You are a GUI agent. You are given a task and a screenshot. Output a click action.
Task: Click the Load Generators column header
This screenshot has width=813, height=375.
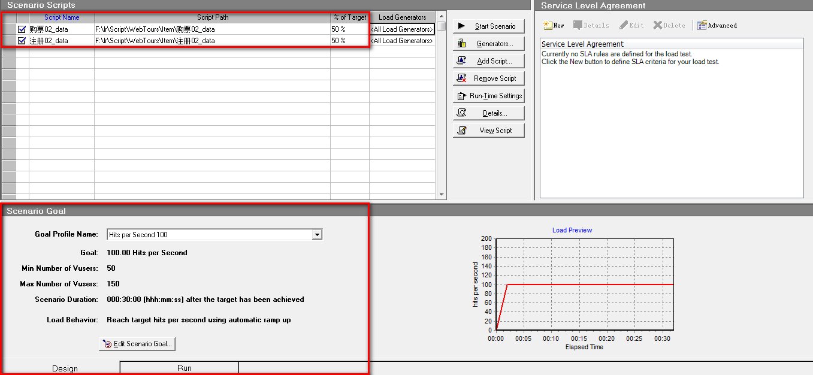click(402, 17)
